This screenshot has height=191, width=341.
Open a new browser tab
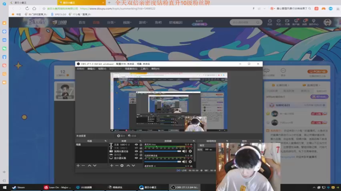tap(109, 3)
